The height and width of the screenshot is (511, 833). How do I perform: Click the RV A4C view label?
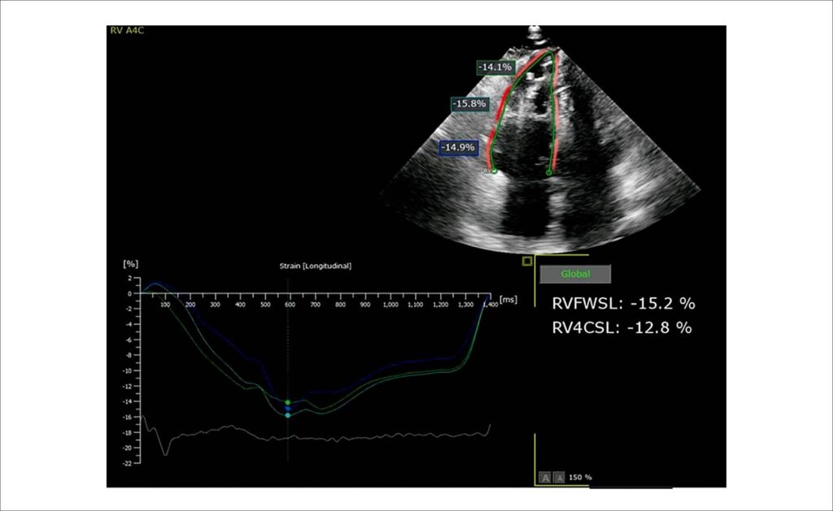[x=126, y=30]
